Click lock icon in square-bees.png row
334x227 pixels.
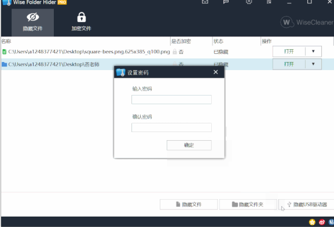(x=175, y=52)
